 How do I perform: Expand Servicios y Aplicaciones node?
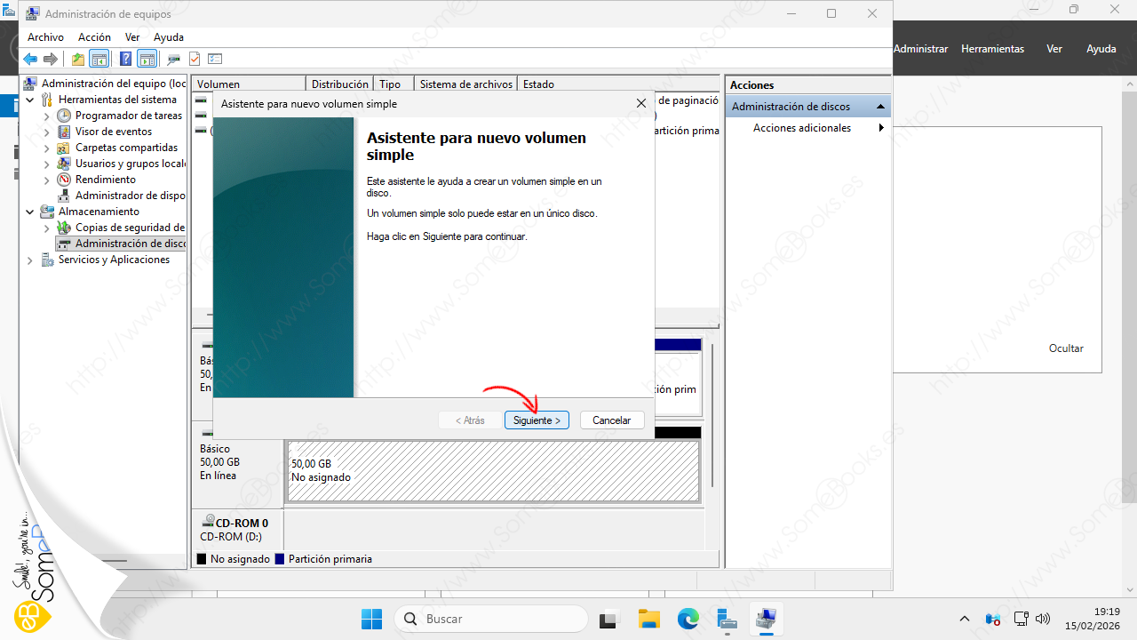pos(30,260)
